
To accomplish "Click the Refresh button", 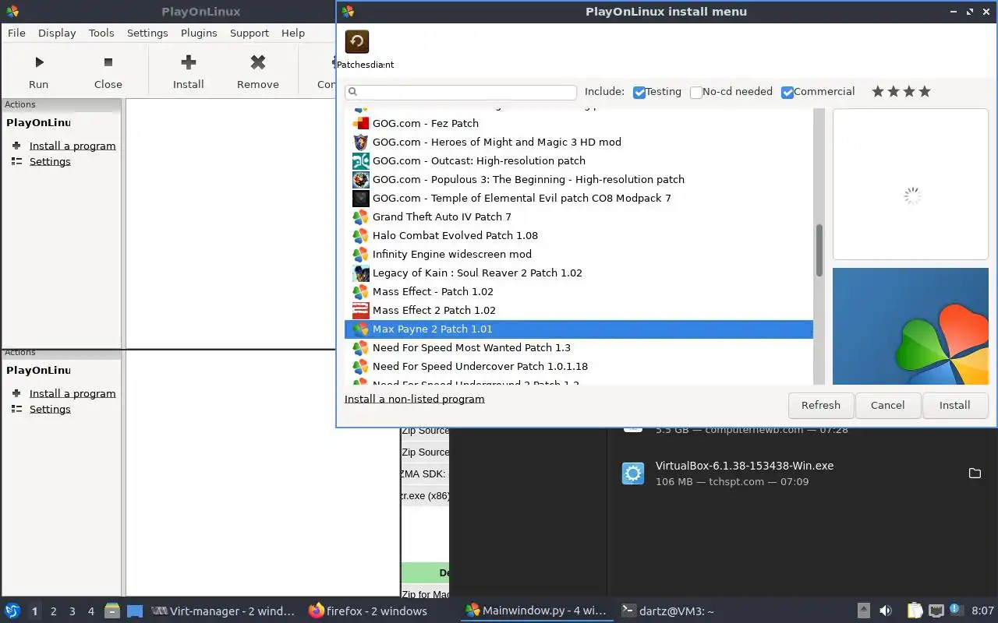I will 821,405.
